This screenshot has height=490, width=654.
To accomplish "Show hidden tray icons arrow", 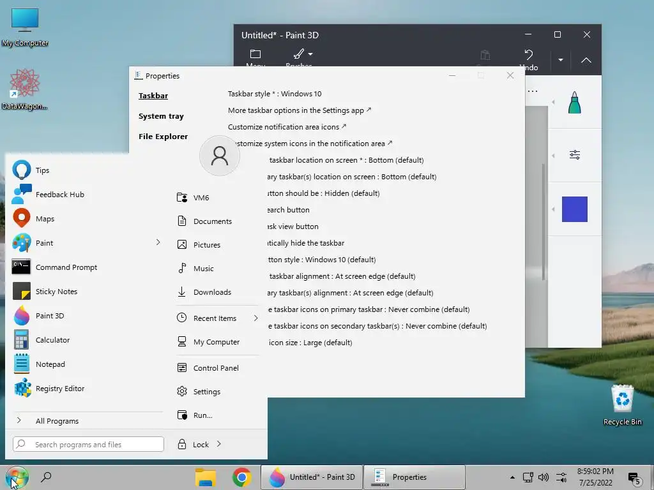I will pyautogui.click(x=512, y=477).
